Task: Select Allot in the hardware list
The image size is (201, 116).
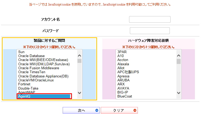Action: point(121,68)
